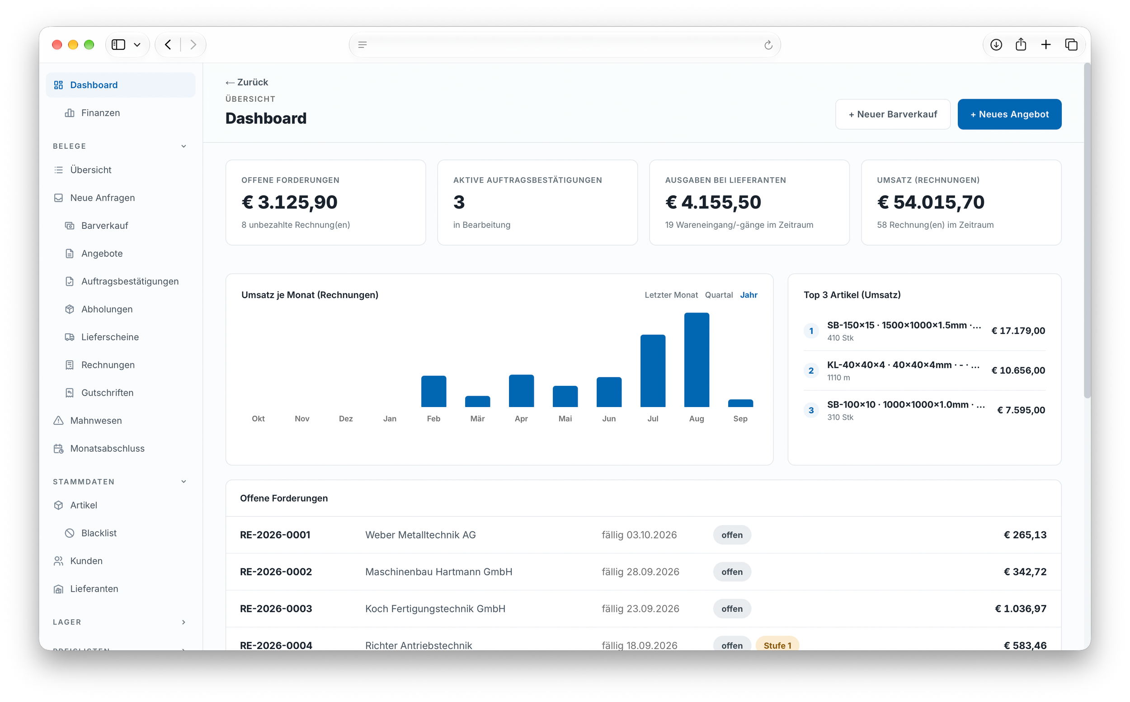Click reader mode icon in address bar
Screen dimensions: 1130x702
pos(363,45)
